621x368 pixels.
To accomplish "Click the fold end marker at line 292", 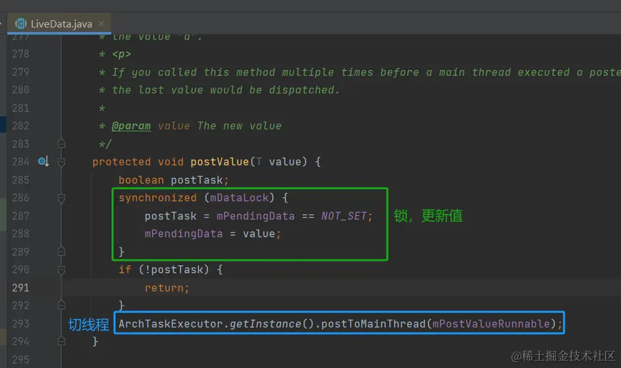I will tap(62, 305).
